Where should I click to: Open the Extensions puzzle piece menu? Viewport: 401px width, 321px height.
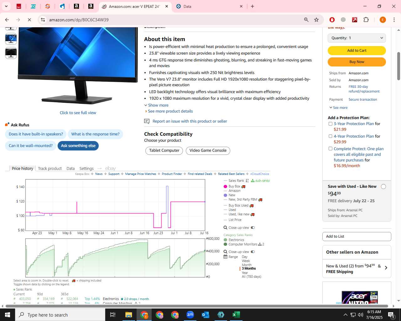tap(366, 20)
